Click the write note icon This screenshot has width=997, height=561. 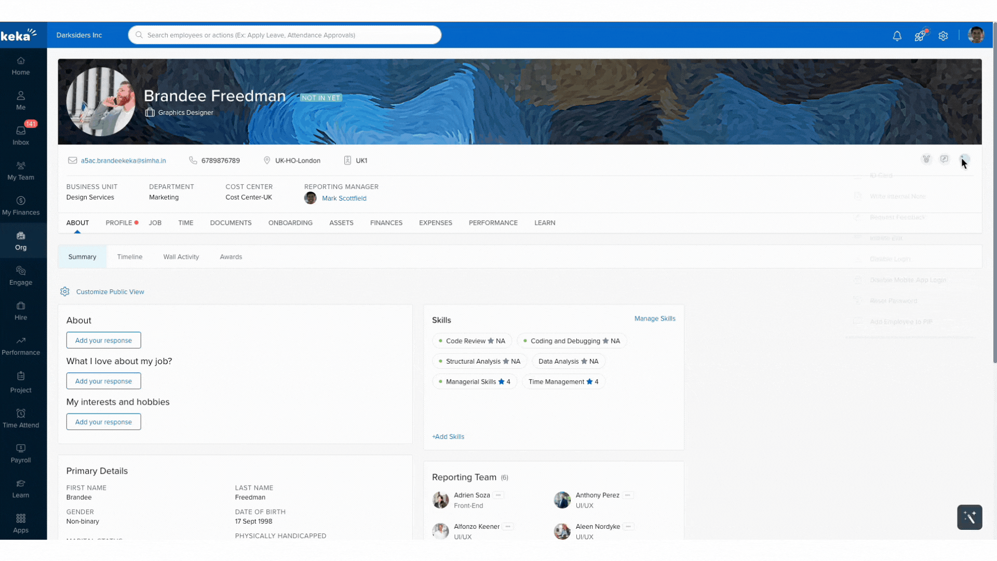[945, 159]
